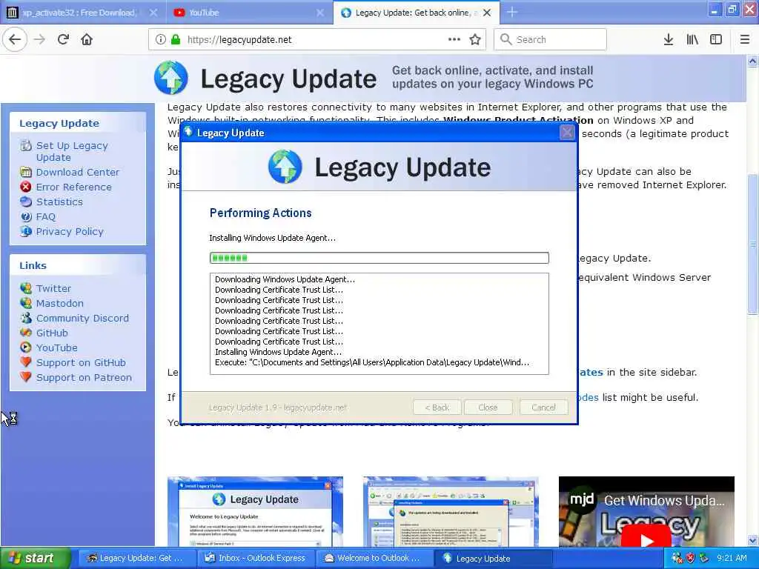This screenshot has height=569, width=759.
Task: Click the forward navigation arrow
Action: (x=40, y=40)
